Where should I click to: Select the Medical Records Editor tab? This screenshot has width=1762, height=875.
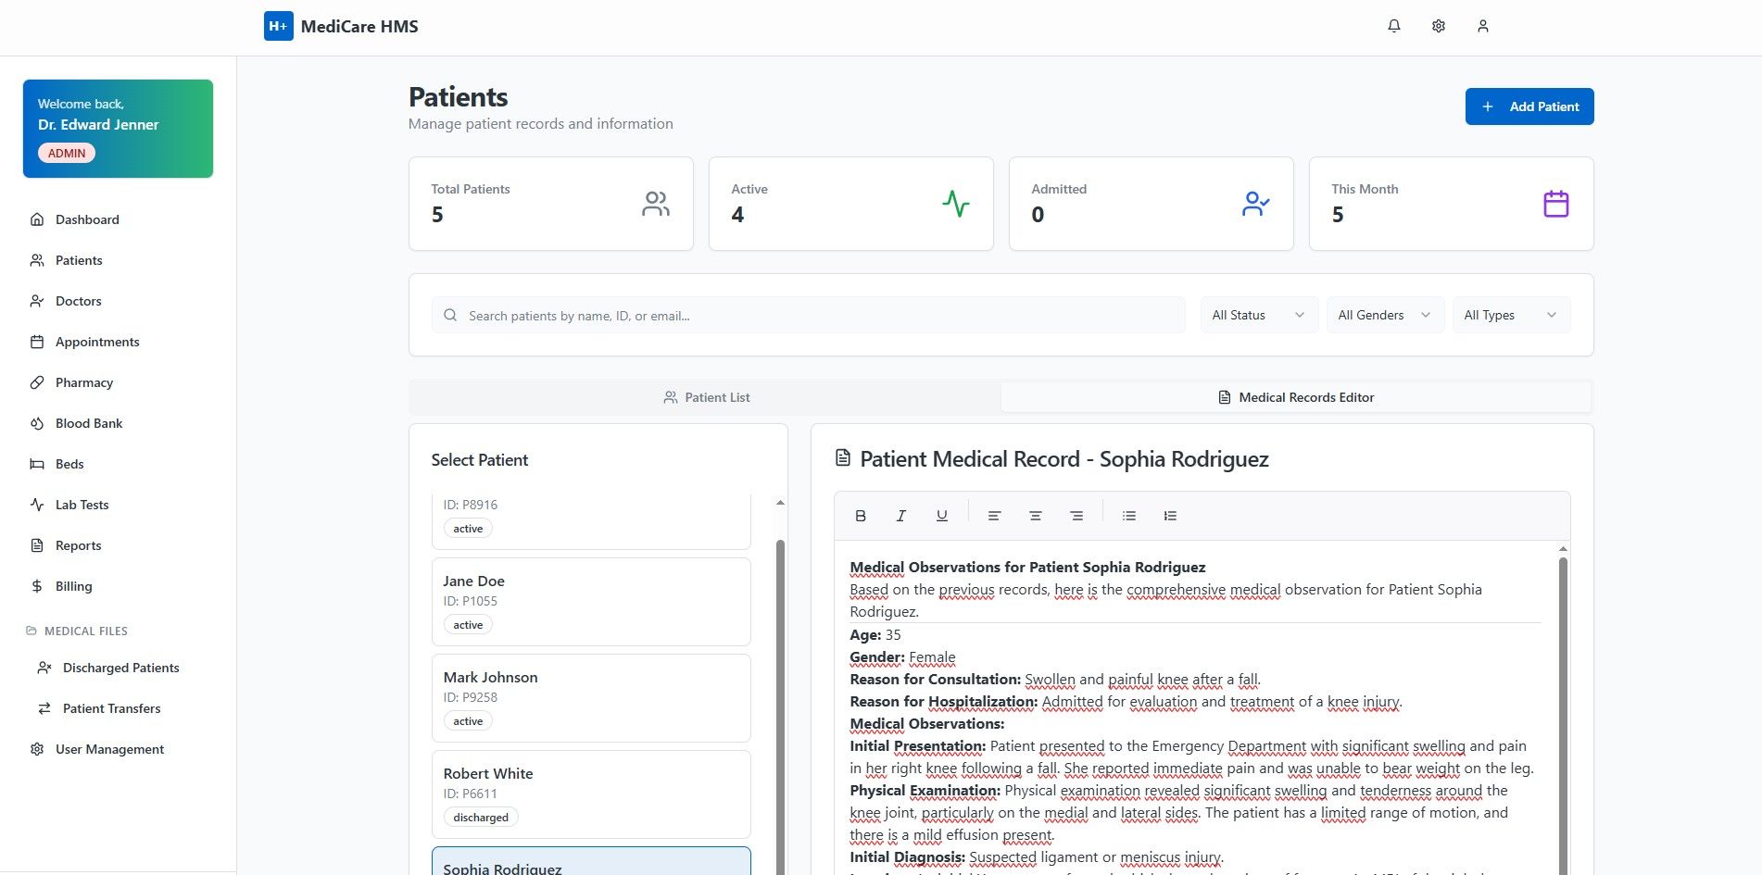1295,397
